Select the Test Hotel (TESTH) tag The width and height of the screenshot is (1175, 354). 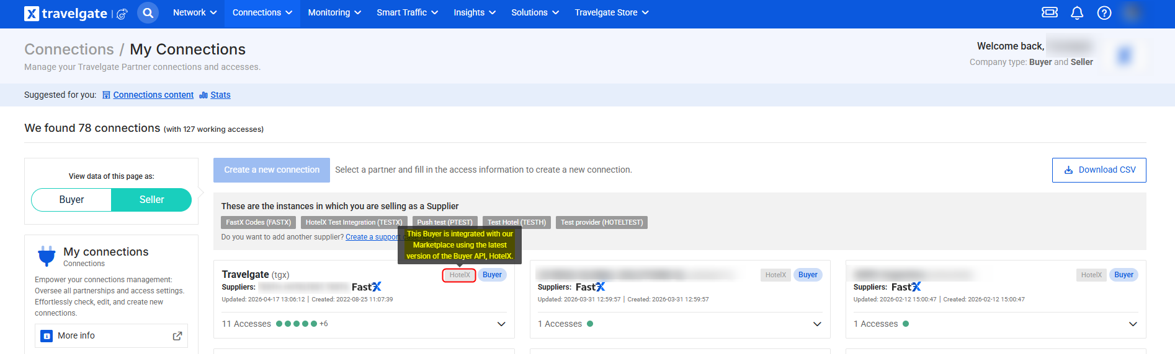tap(517, 222)
